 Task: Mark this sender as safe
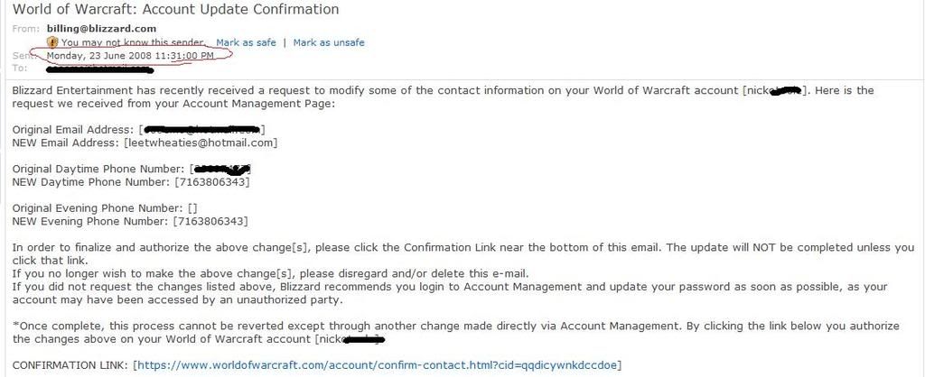pos(246,42)
